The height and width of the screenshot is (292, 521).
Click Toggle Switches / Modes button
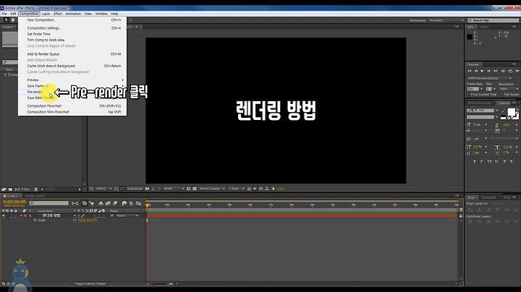90,284
